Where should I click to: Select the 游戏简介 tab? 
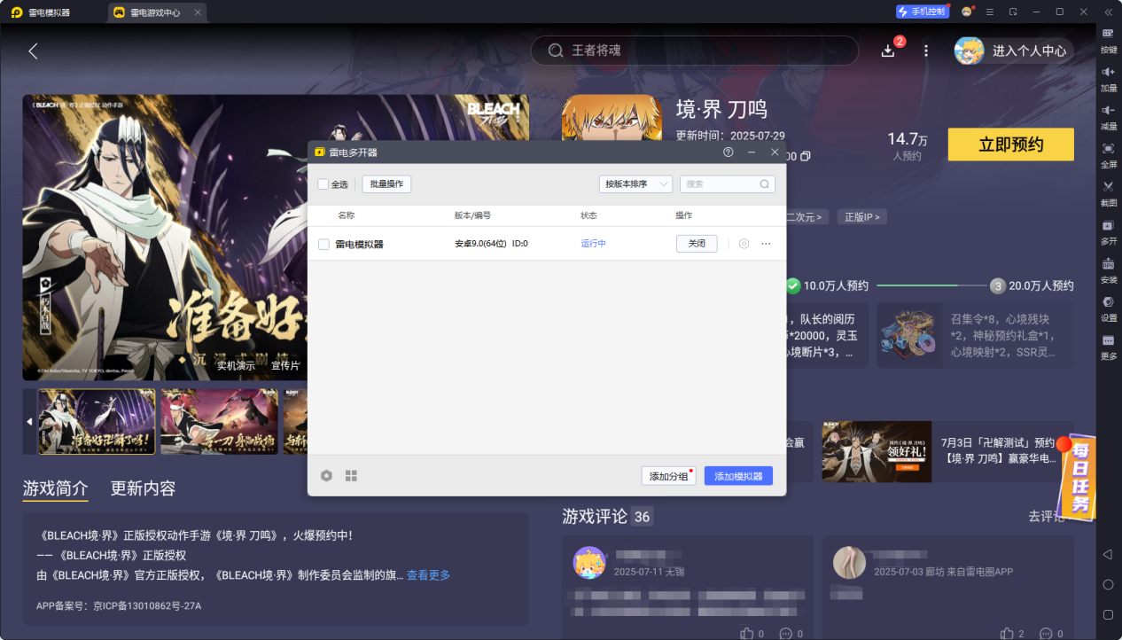(x=56, y=488)
